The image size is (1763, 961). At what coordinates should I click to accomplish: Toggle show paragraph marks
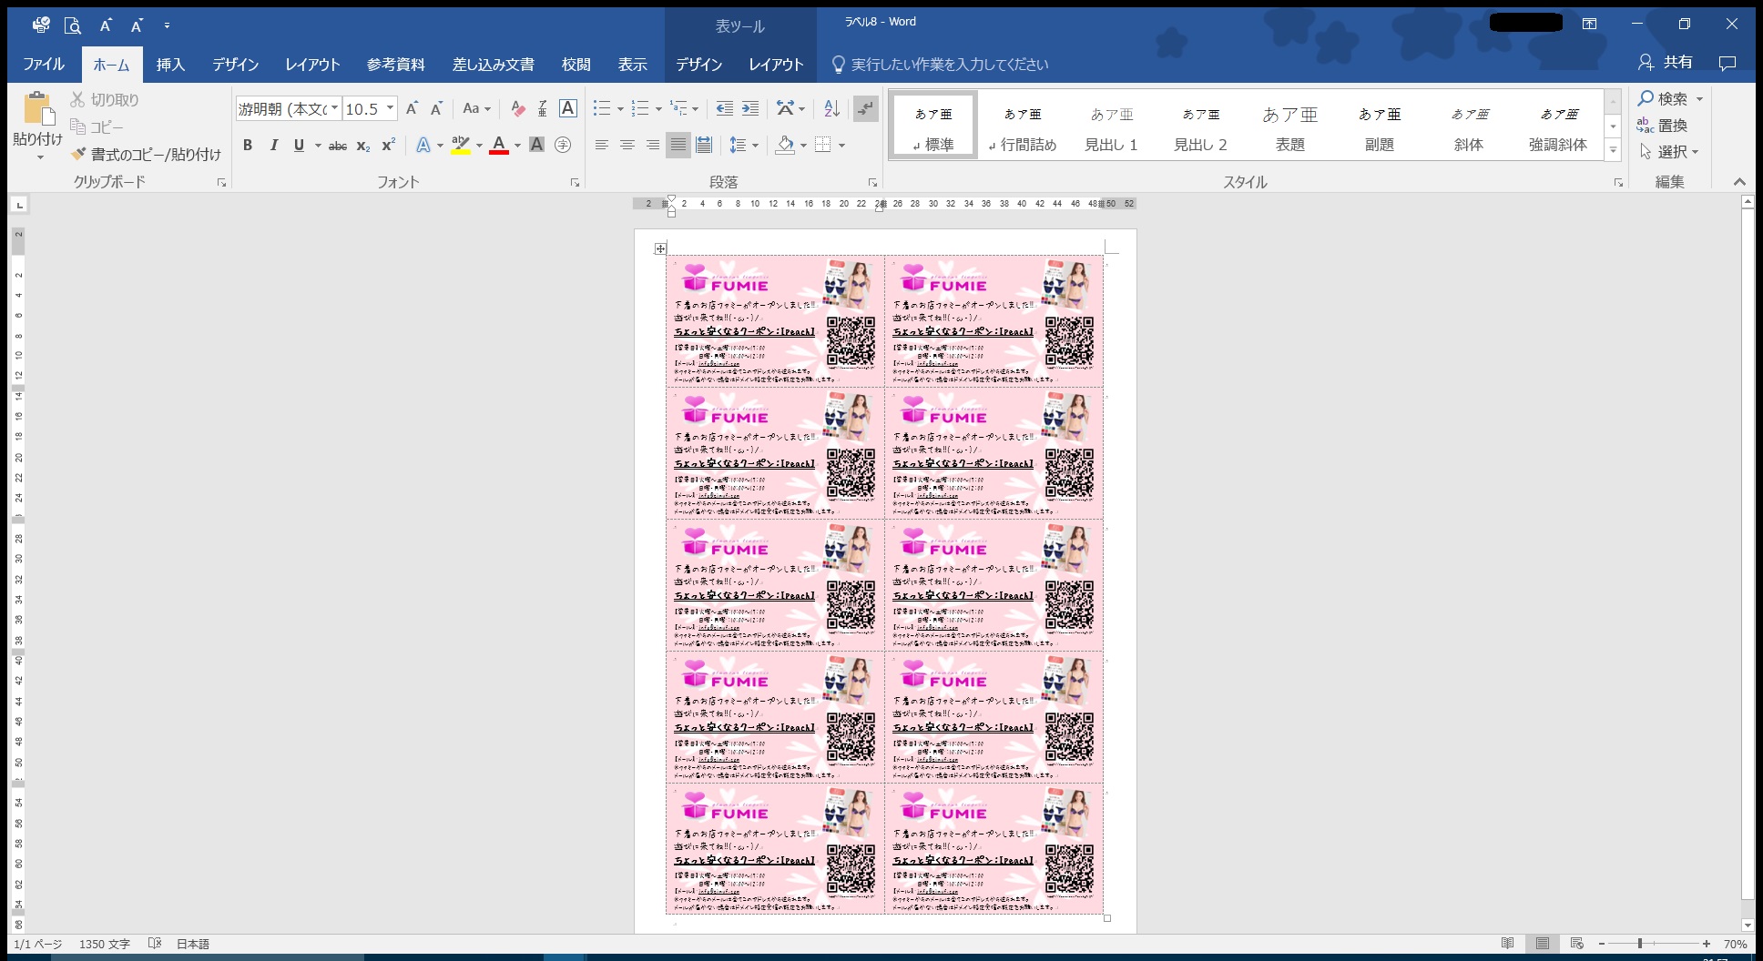click(866, 108)
